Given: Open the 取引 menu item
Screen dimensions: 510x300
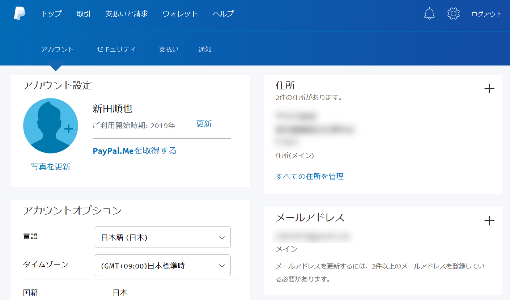Looking at the screenshot, I should click(x=84, y=14).
